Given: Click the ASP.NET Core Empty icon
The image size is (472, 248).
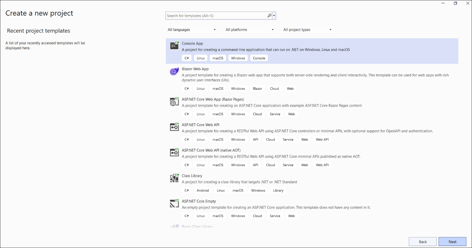Looking at the screenshot, I should coord(174,204).
